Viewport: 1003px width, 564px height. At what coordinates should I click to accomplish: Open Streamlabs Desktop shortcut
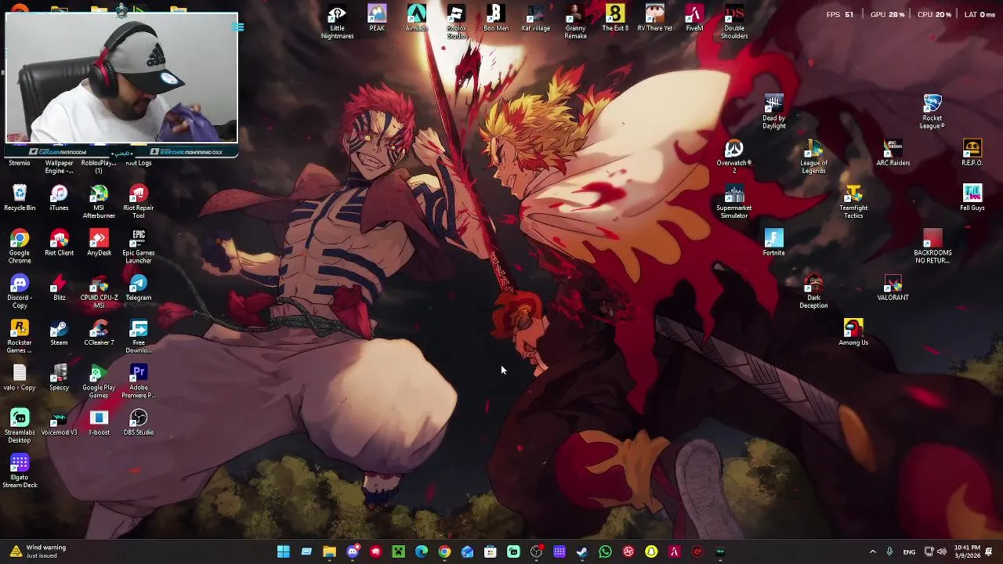(x=20, y=425)
